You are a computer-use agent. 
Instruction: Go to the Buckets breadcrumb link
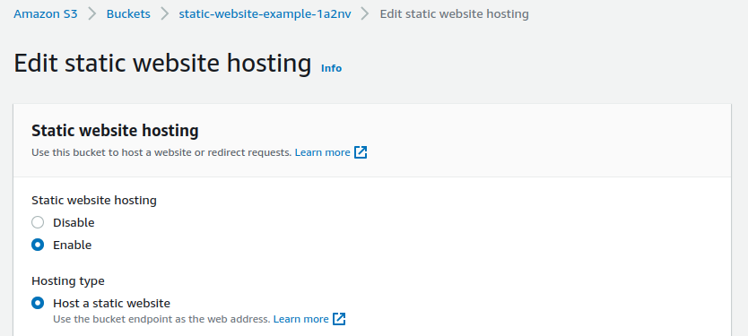(128, 13)
